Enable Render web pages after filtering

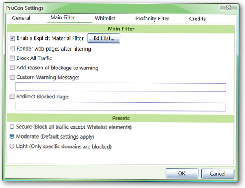coord(12,49)
